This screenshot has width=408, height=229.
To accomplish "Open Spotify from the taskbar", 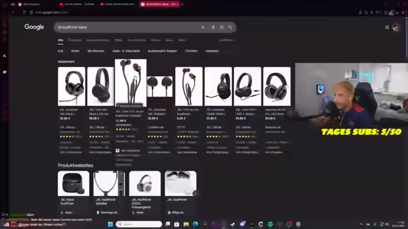I will [x=270, y=224].
